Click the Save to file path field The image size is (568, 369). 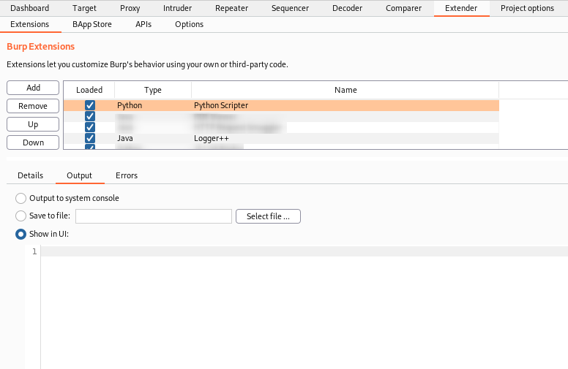(x=154, y=216)
